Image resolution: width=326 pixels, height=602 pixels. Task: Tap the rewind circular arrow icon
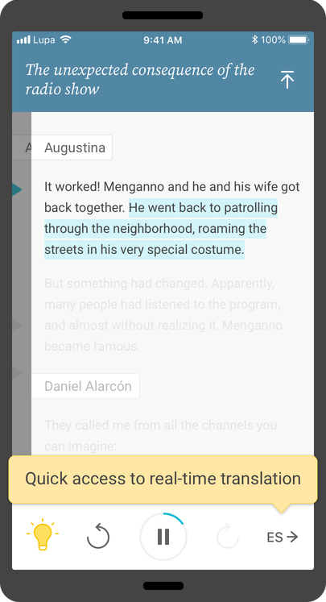pos(98,536)
